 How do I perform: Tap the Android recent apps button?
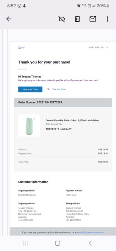click(25, 243)
